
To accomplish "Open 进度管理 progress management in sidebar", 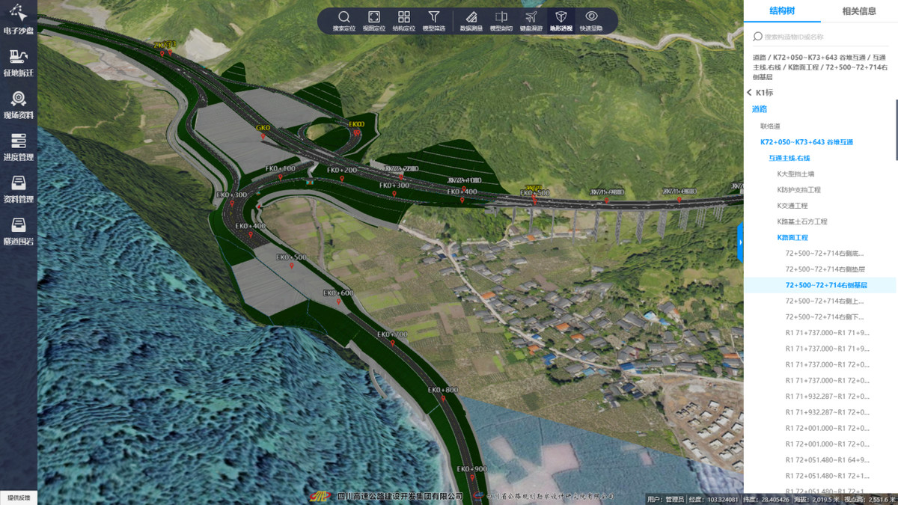I will tap(19, 146).
